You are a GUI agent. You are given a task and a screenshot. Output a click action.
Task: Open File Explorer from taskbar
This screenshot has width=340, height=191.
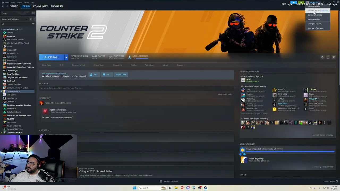(x=176, y=188)
